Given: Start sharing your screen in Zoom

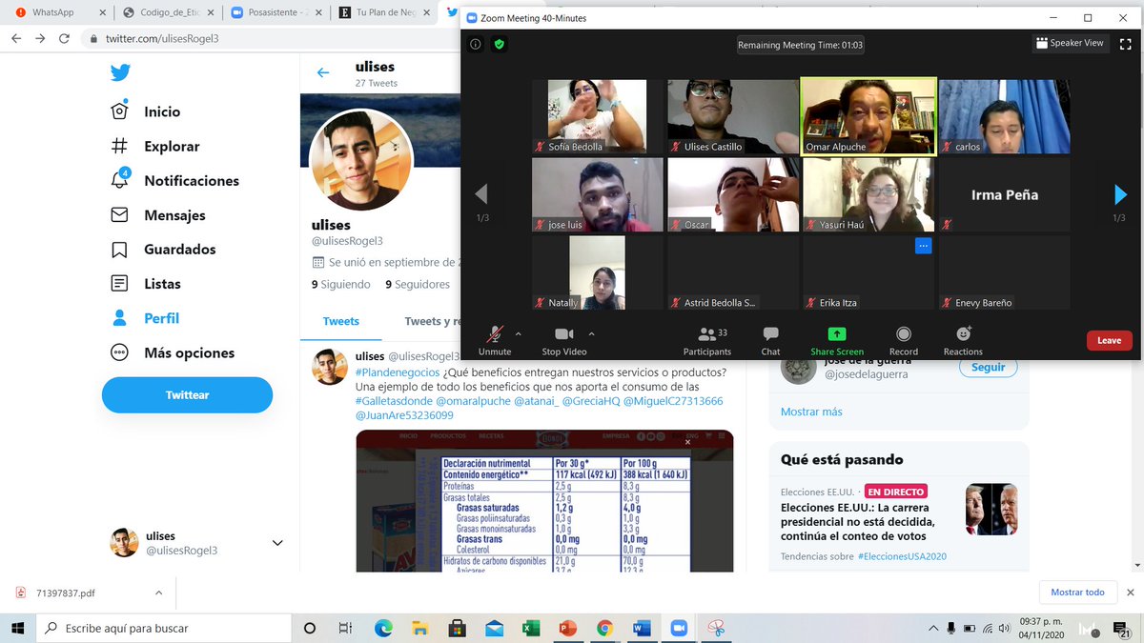Looking at the screenshot, I should (x=836, y=339).
